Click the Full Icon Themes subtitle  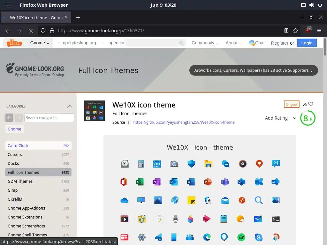tap(130, 114)
